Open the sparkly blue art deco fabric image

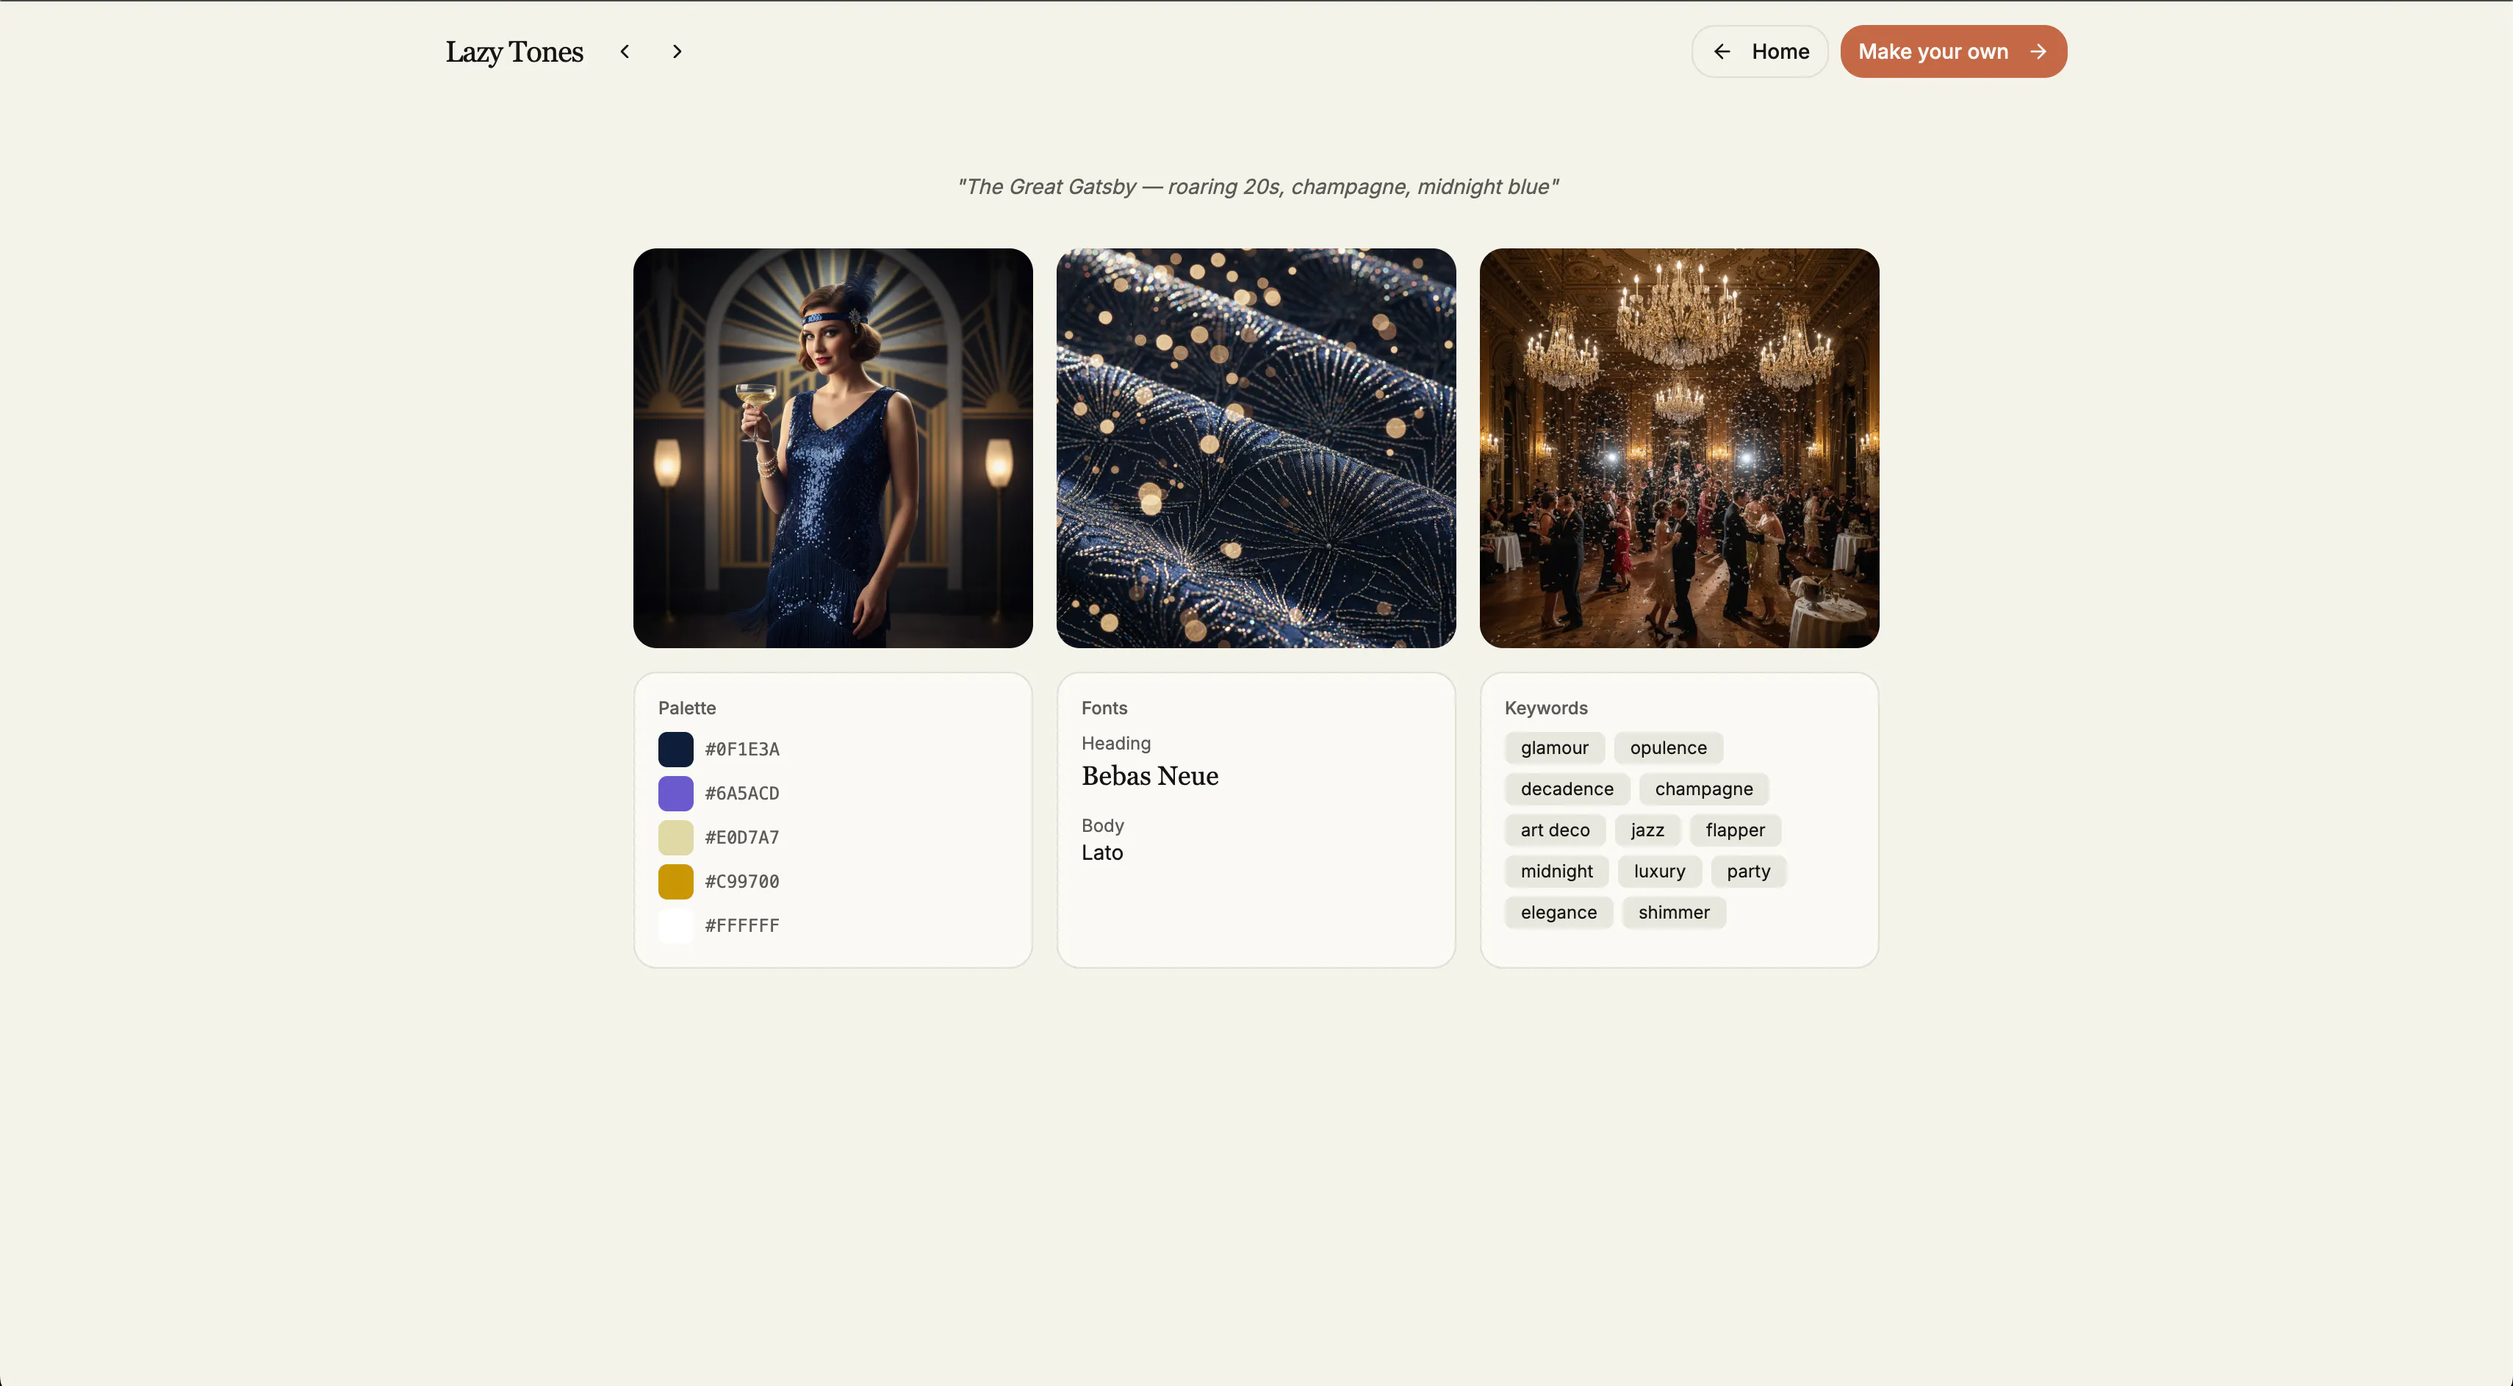pos(1256,449)
